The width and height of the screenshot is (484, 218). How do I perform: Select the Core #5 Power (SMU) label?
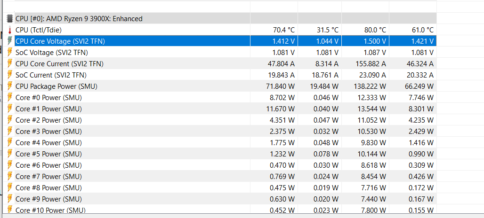pos(48,154)
